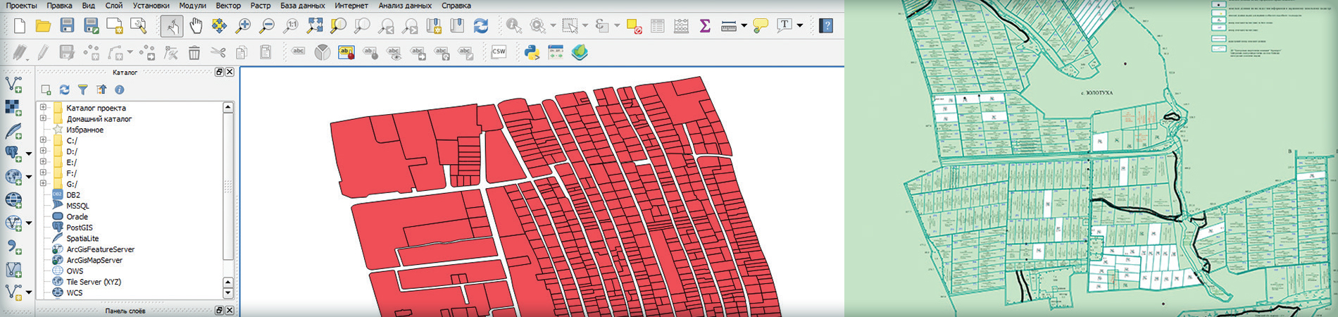Viewport: 1338px width, 317px height.
Task: Toggle the highlighted layer labeling button
Action: [x=346, y=52]
